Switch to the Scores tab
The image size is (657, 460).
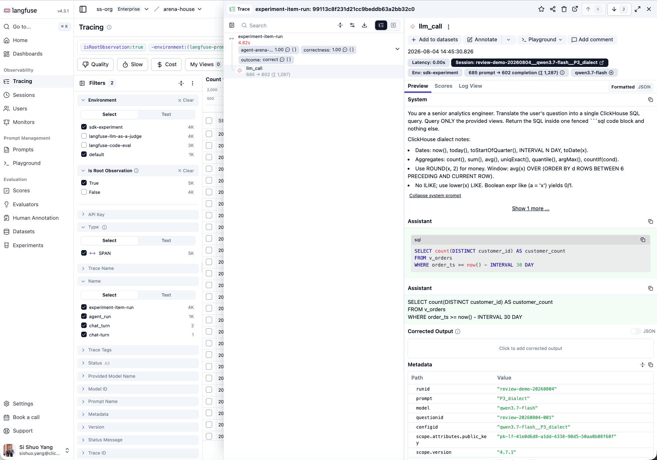443,86
